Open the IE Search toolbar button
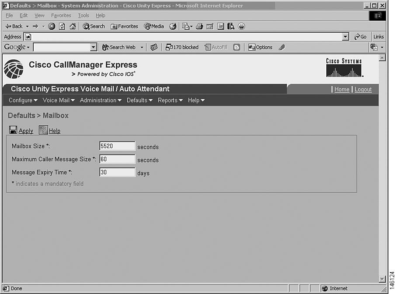This screenshot has width=395, height=294. point(94,26)
